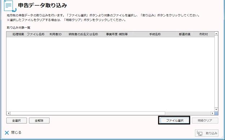
Task: Click 手続名称 column header
Action: tap(155, 34)
